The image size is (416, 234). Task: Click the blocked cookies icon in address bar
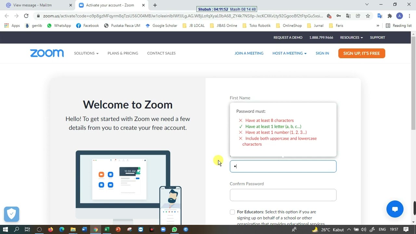[329, 16]
